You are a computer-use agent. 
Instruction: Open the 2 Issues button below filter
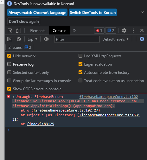coord(19,47)
